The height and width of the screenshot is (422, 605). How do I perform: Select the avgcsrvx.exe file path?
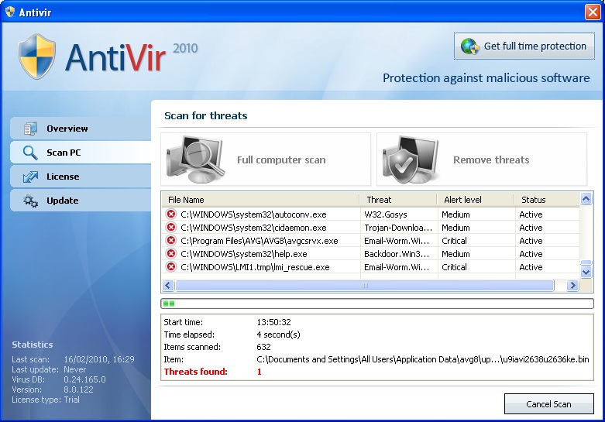point(260,241)
